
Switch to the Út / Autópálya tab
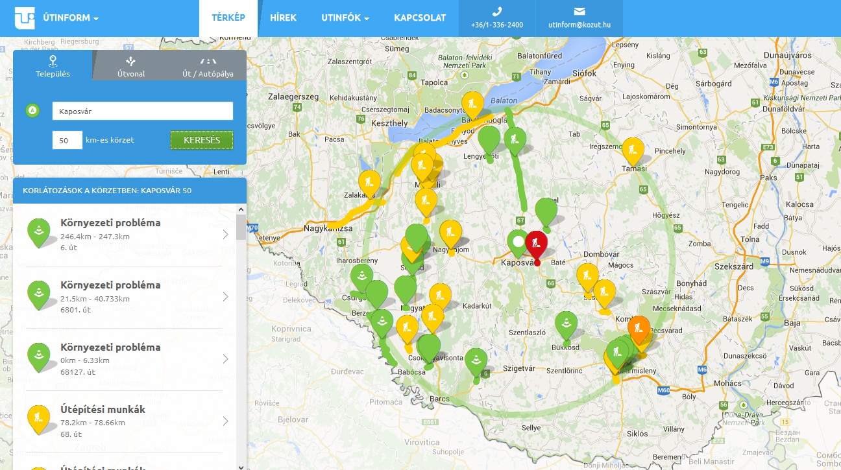[208, 66]
